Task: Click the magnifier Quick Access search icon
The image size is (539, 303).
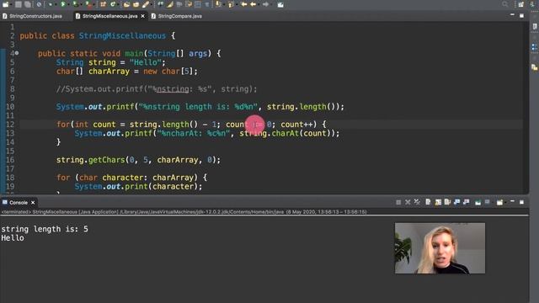Action: click(x=505, y=4)
